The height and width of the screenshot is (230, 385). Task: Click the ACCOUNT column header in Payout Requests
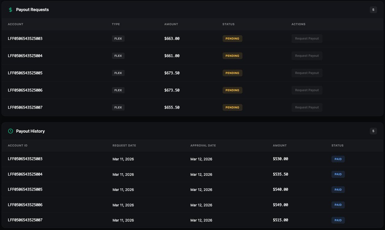[15, 24]
